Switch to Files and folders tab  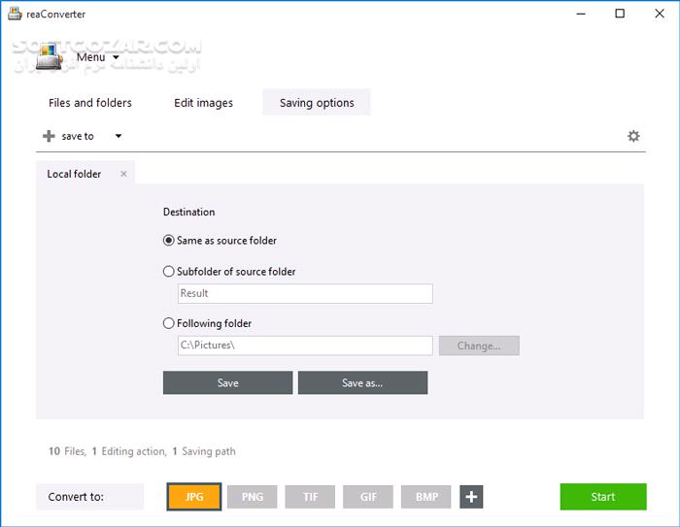click(x=90, y=103)
